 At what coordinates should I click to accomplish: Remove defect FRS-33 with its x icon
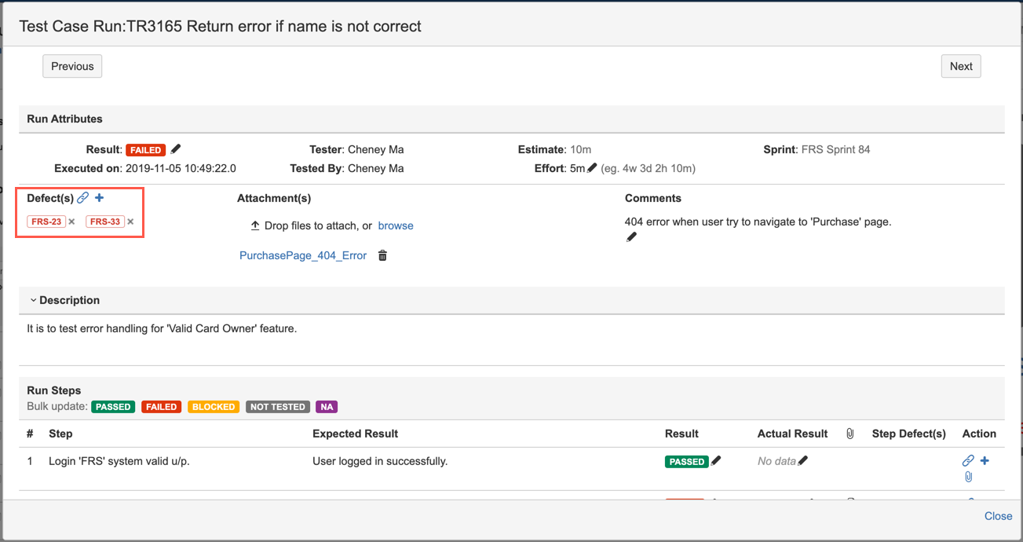130,222
